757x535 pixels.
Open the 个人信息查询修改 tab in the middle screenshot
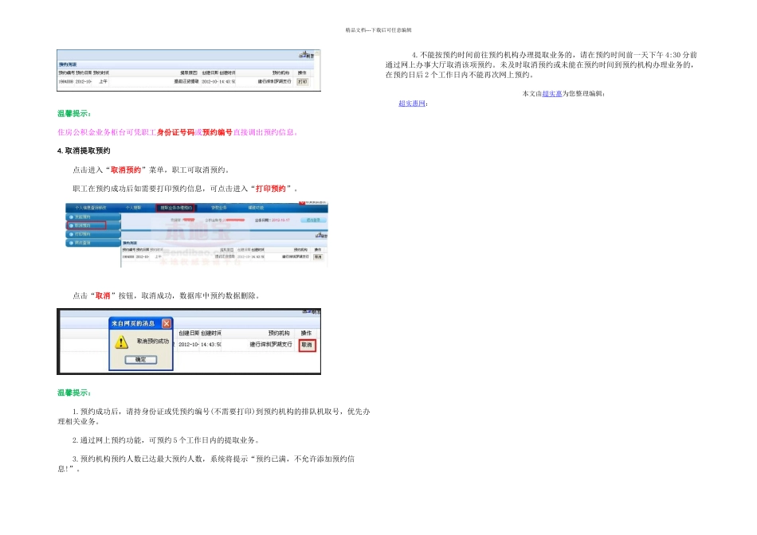pos(91,208)
